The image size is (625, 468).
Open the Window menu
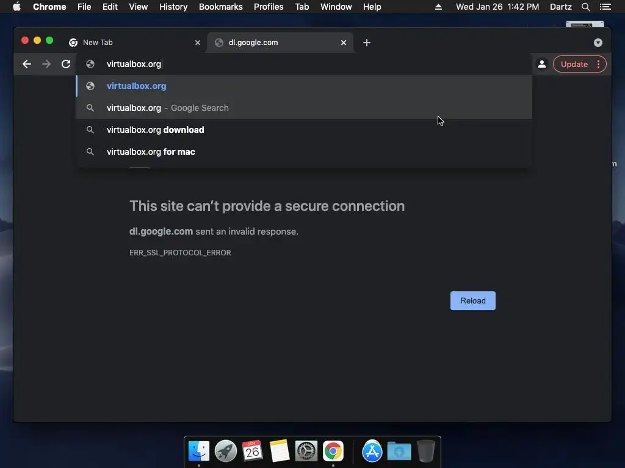pos(336,7)
